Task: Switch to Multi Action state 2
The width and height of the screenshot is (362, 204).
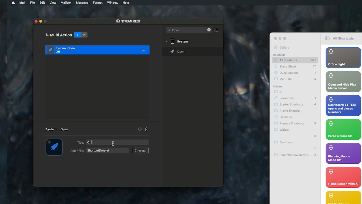Action: pos(84,35)
